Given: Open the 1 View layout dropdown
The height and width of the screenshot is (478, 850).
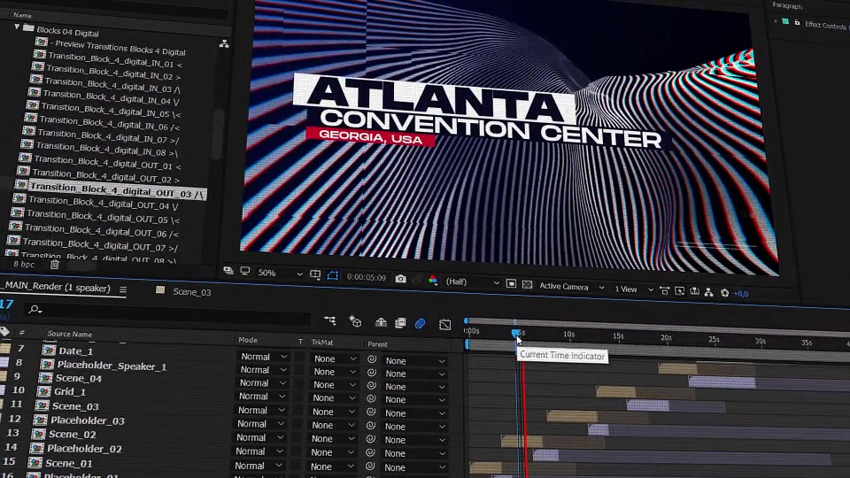Looking at the screenshot, I should coord(634,289).
